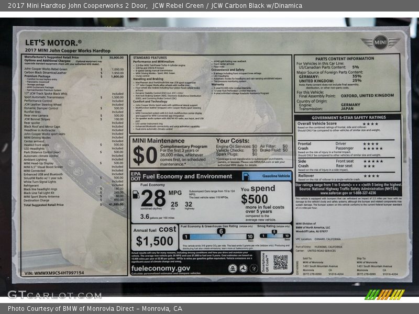Click the 'Convenience and Safety' subheading

pos(228,70)
